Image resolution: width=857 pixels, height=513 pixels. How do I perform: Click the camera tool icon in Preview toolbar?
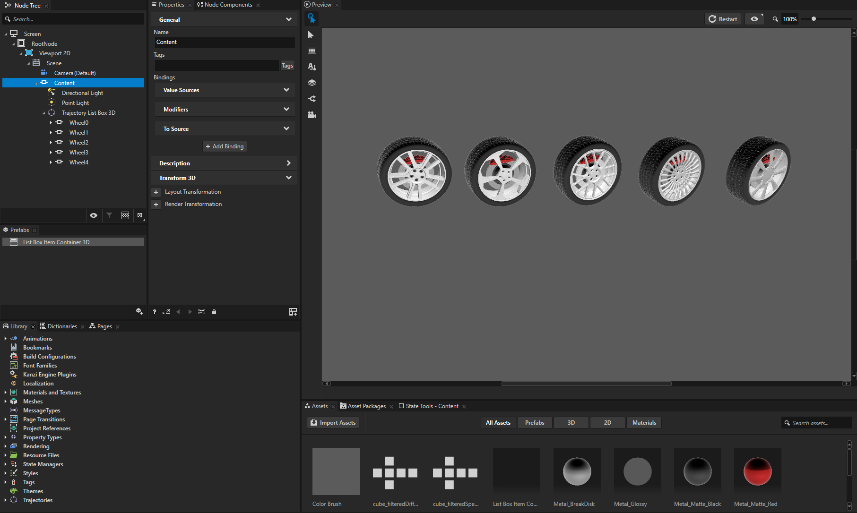[312, 115]
